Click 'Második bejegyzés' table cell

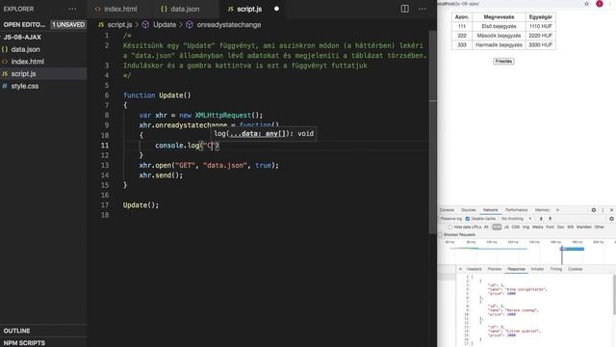(x=499, y=36)
